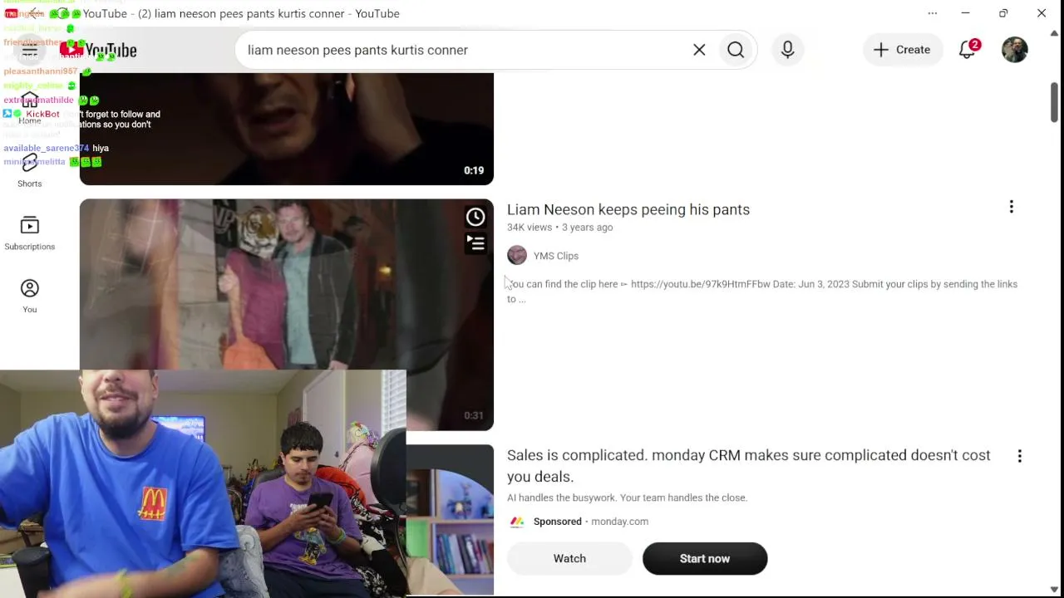1064x598 pixels.
Task: Play the thumbnail with the tiger mask
Action: click(x=287, y=314)
